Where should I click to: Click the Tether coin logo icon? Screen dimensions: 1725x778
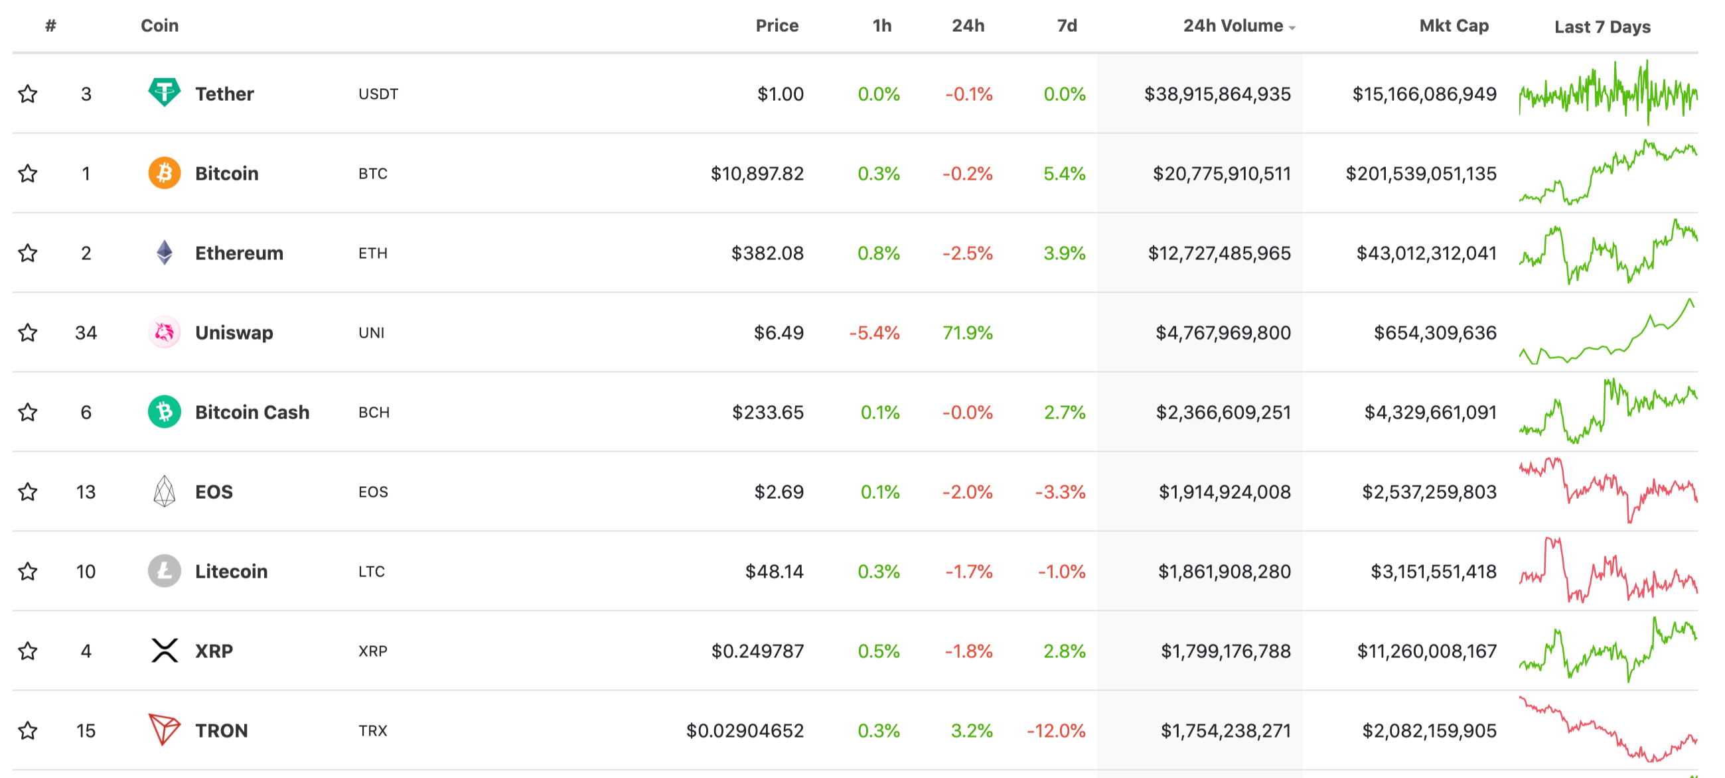tap(164, 93)
